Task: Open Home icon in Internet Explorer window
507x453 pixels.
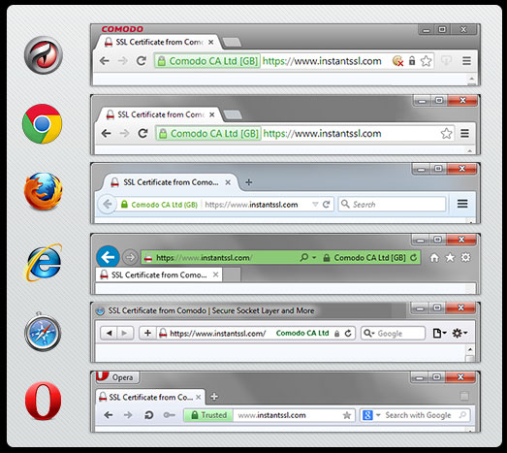Action: point(434,258)
